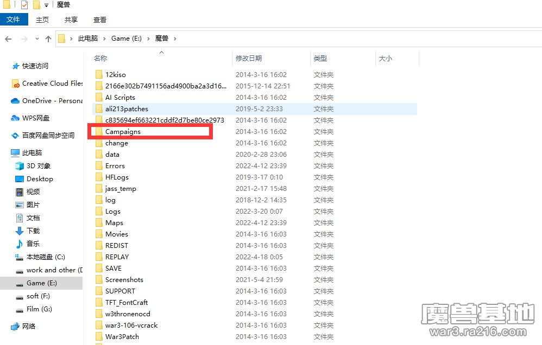Expand the recent locations dropdown arrow

click(x=36, y=39)
